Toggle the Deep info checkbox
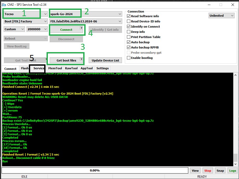239x179 pixels. click(129, 32)
